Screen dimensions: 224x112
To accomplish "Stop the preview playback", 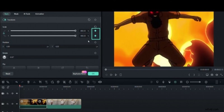I will click(121, 75).
